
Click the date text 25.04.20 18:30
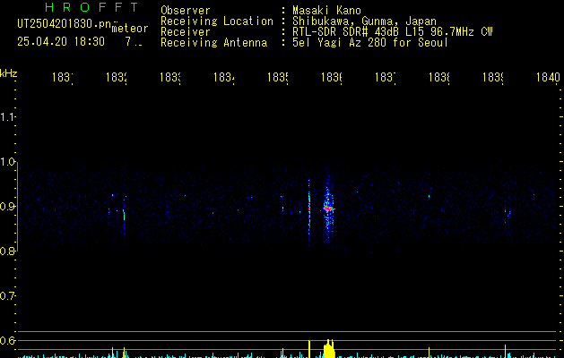point(61,42)
